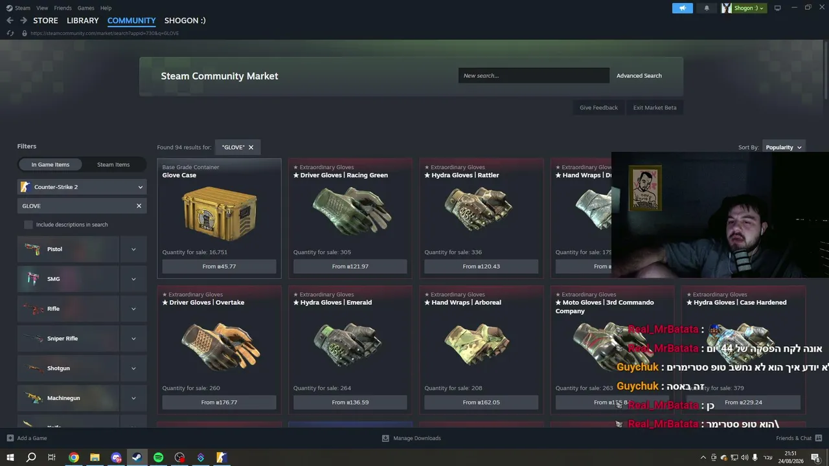Open Counter-Strike 2 from the taskbar
The width and height of the screenshot is (829, 466).
(221, 458)
